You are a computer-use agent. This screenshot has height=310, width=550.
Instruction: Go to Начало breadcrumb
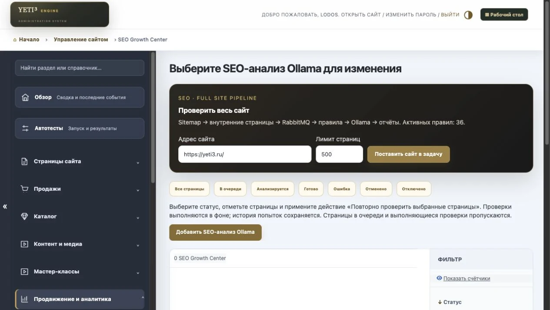click(x=29, y=40)
